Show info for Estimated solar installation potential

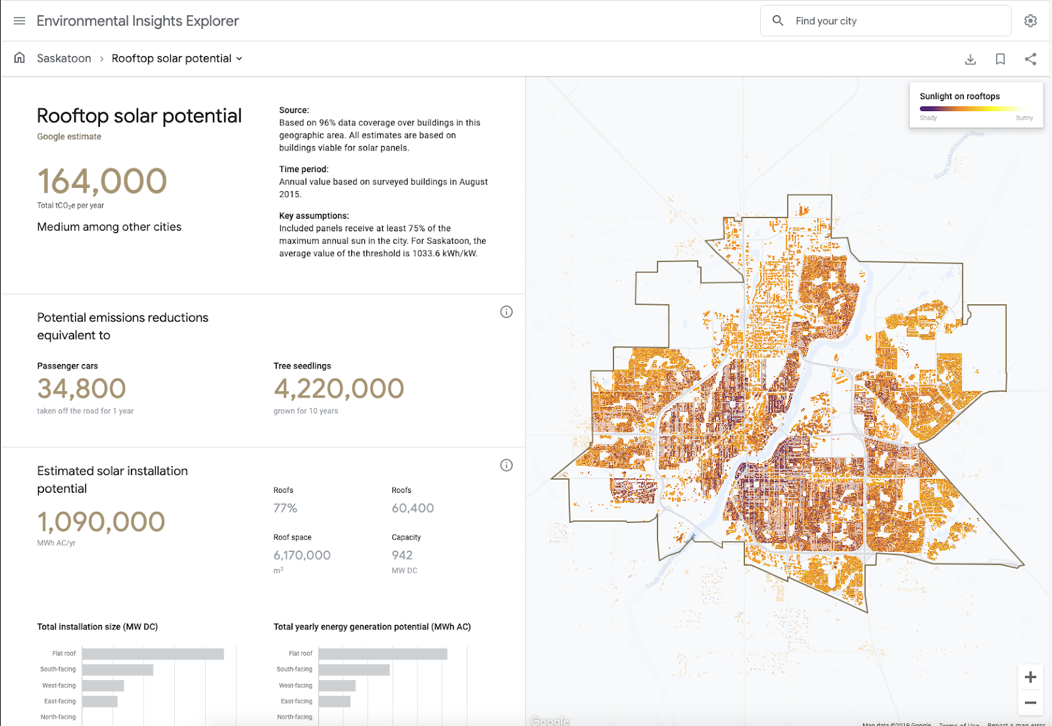pos(506,465)
